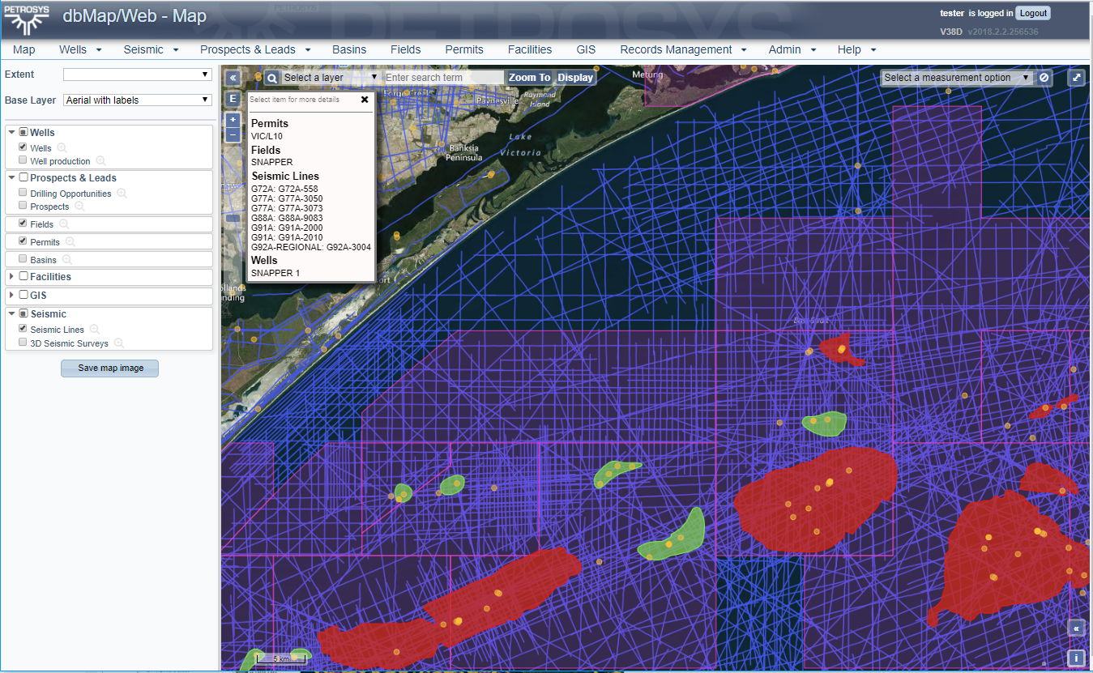This screenshot has height=673, width=1093.
Task: Collapse the layer side panel
Action: [x=233, y=78]
